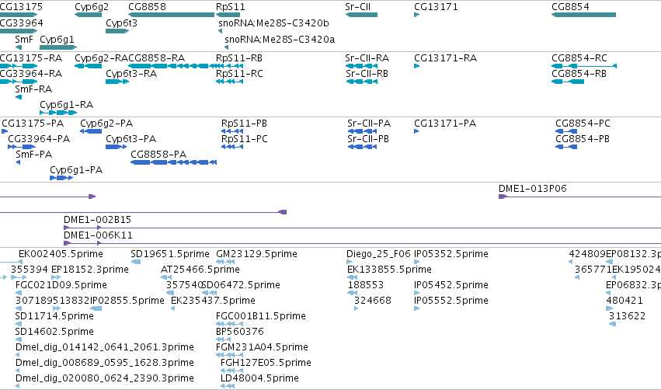Viewport: 661px width, 390px height.
Task: Click the RpS11-RC transcript label
Action: (239, 74)
